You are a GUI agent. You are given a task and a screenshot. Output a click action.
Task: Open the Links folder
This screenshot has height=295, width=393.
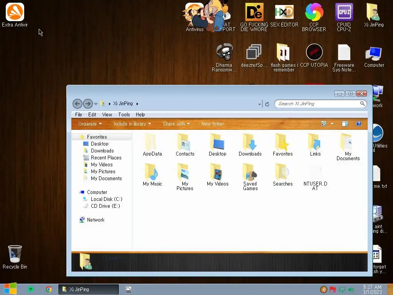[x=315, y=145]
